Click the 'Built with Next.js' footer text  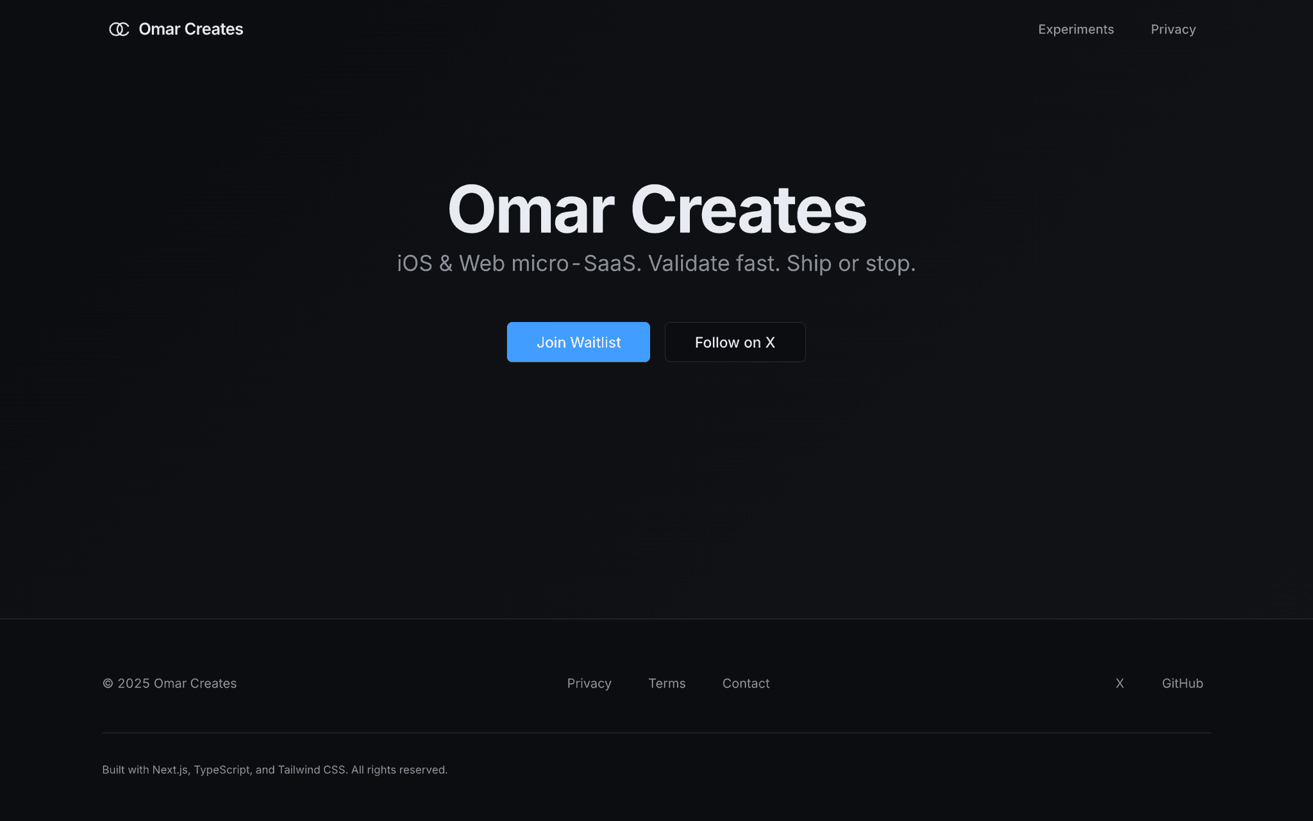275,769
